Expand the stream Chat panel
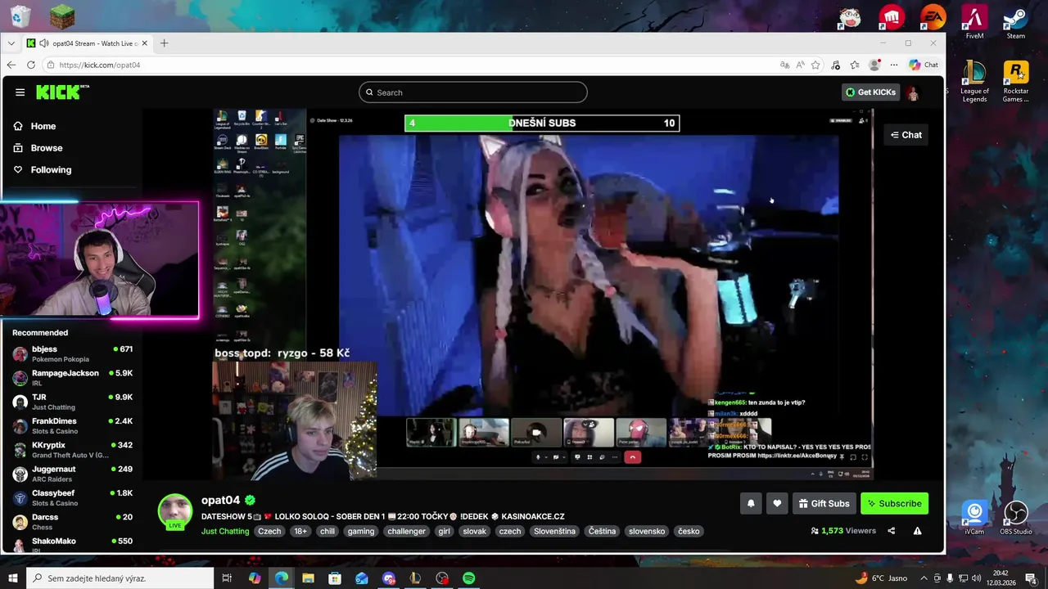 pos(906,135)
